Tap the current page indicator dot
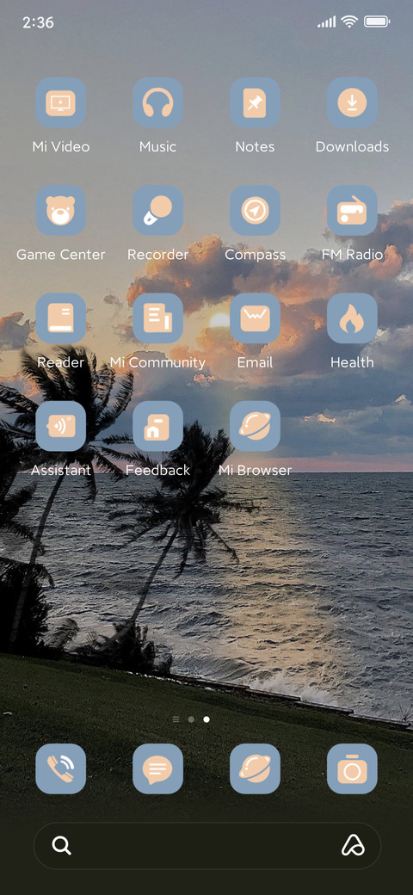This screenshot has width=413, height=895. (206, 719)
